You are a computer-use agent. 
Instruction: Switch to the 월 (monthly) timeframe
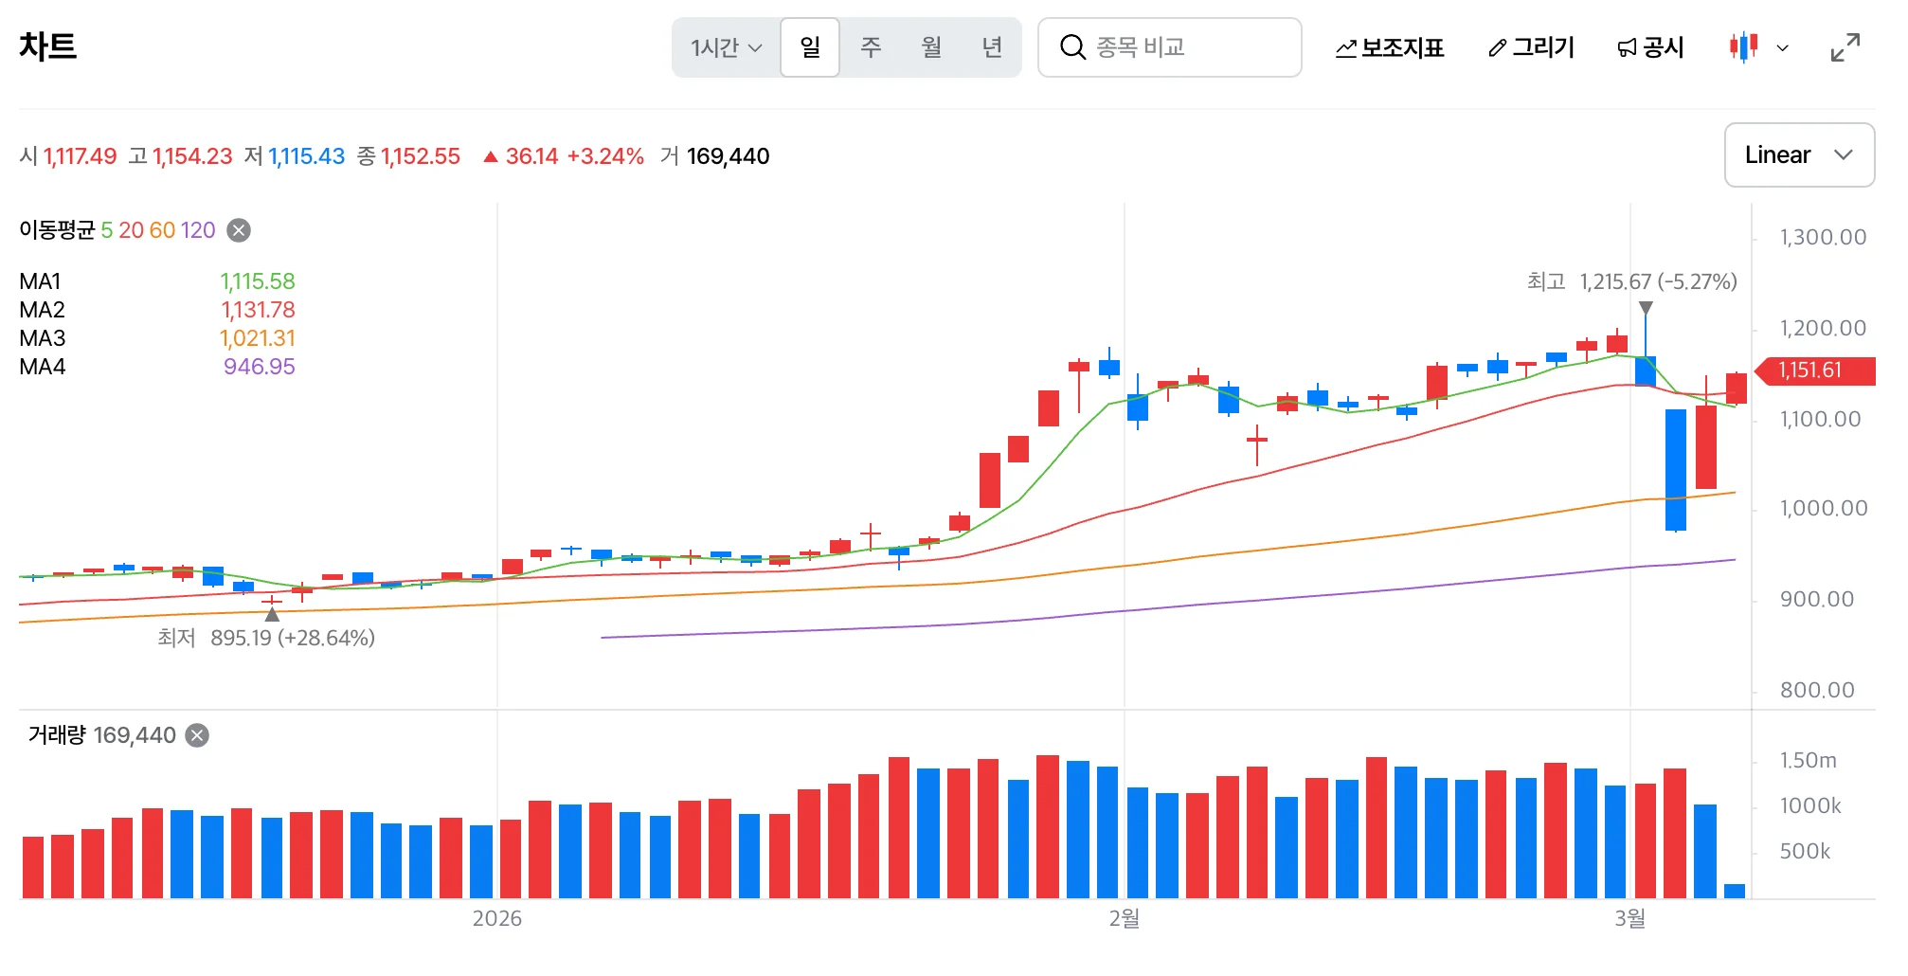pyautogui.click(x=931, y=47)
